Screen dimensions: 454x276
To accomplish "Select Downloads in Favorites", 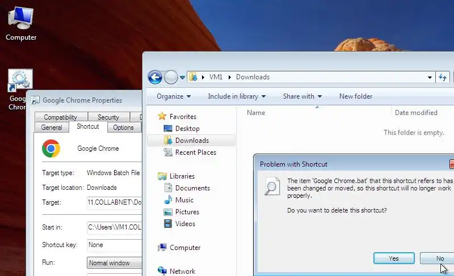I will (x=192, y=141).
